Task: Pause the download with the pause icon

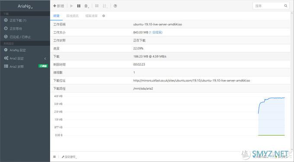Action: pos(79,6)
